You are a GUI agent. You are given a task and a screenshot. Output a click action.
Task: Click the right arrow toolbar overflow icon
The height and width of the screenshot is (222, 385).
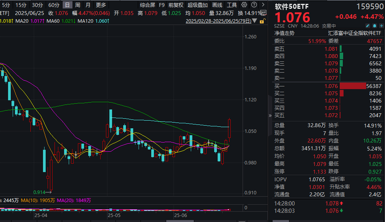click(x=263, y=5)
